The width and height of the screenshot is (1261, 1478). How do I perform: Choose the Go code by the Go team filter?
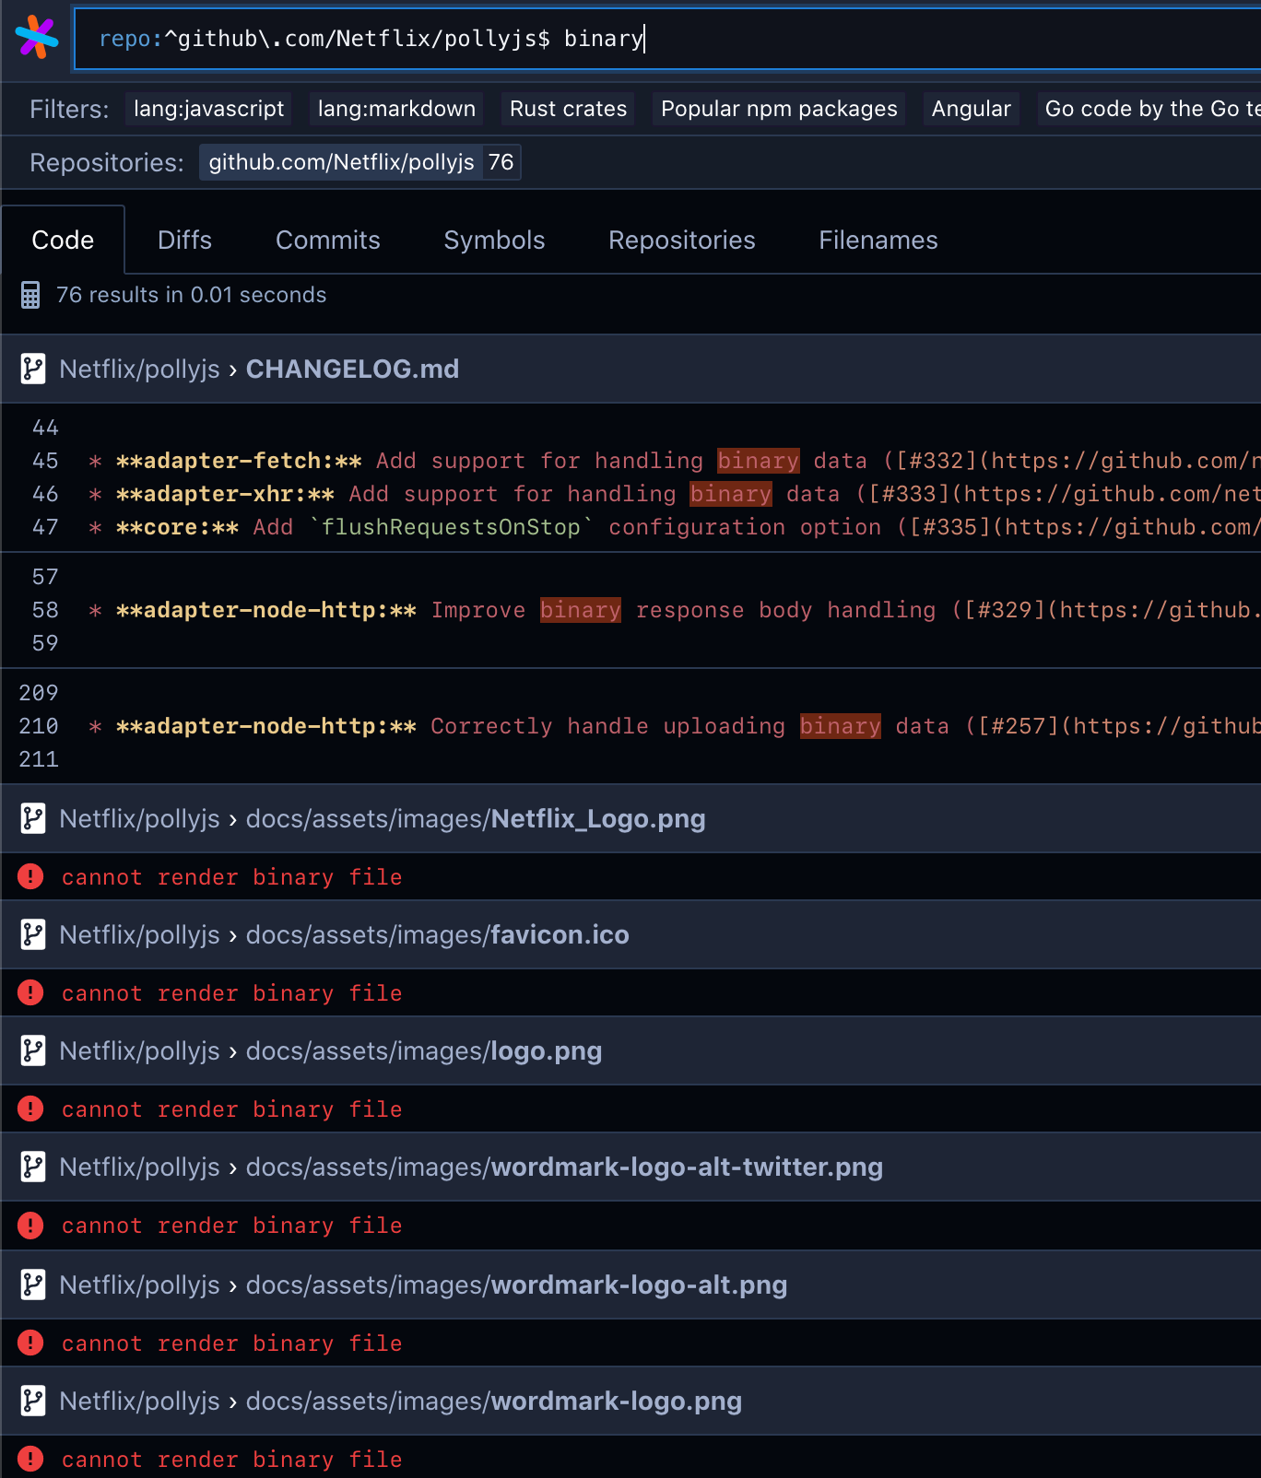tap(1149, 109)
